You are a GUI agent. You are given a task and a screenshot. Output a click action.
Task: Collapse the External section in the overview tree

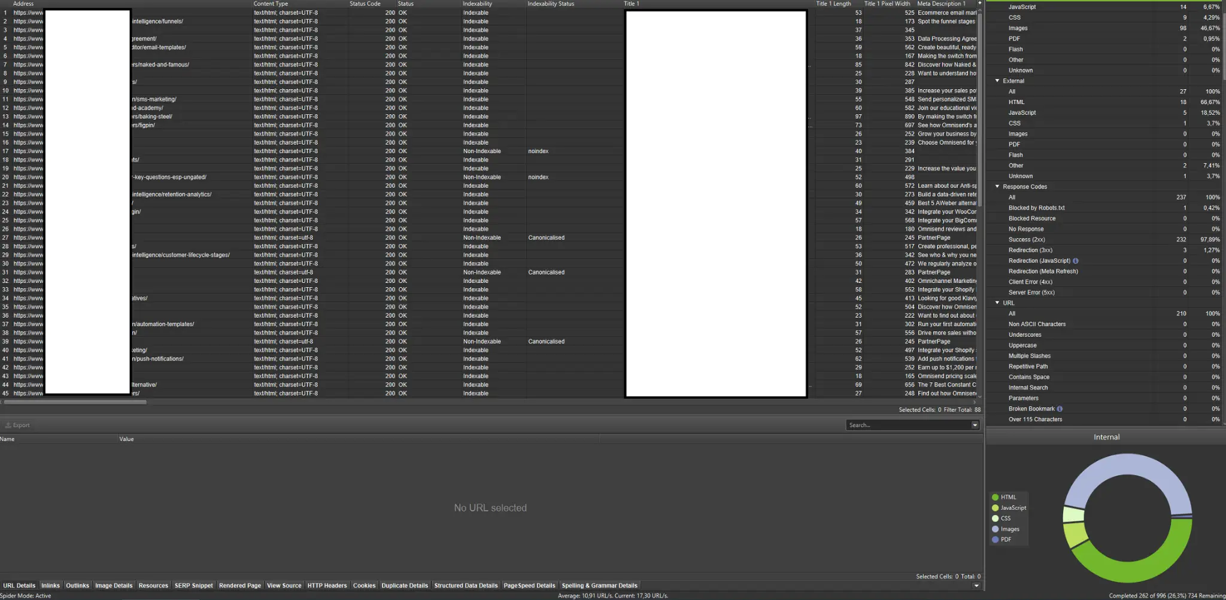tap(997, 81)
